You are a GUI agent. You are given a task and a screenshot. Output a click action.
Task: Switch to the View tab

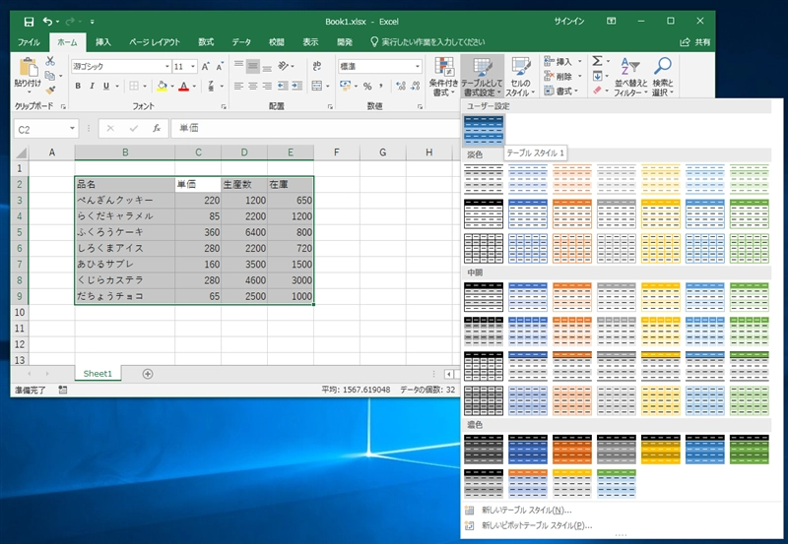[310, 42]
